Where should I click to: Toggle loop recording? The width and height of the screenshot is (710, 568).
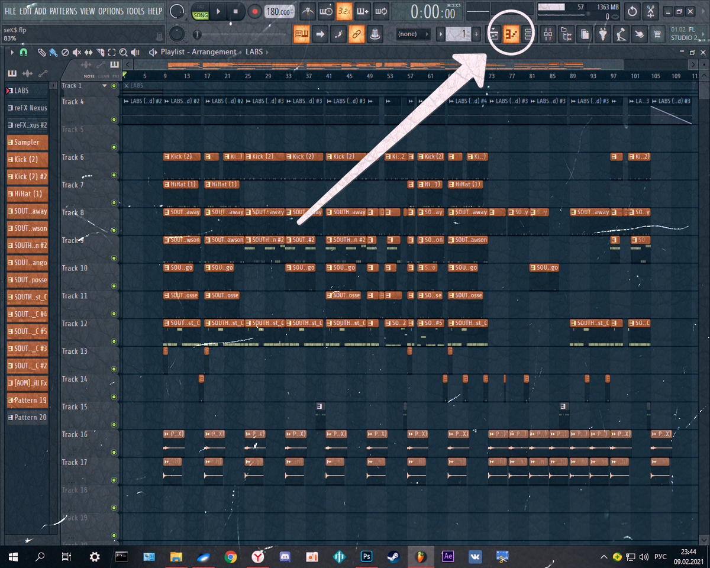[x=381, y=11]
